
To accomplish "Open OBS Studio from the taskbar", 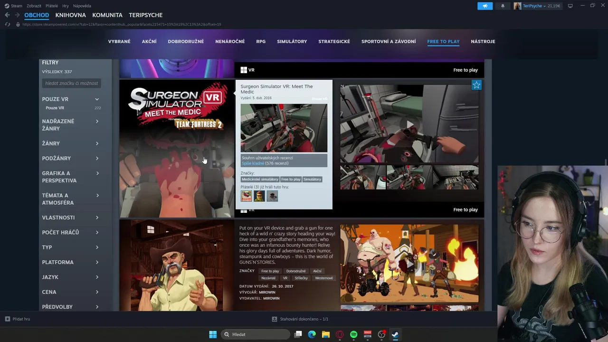I will [x=381, y=334].
